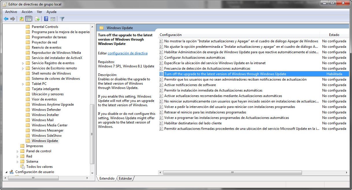
Task: Click the Windows Mail folder icon
Action: point(28,120)
